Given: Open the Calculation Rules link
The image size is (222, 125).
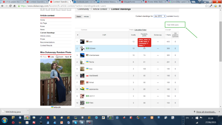Looking at the screenshot, I should 140,30.
